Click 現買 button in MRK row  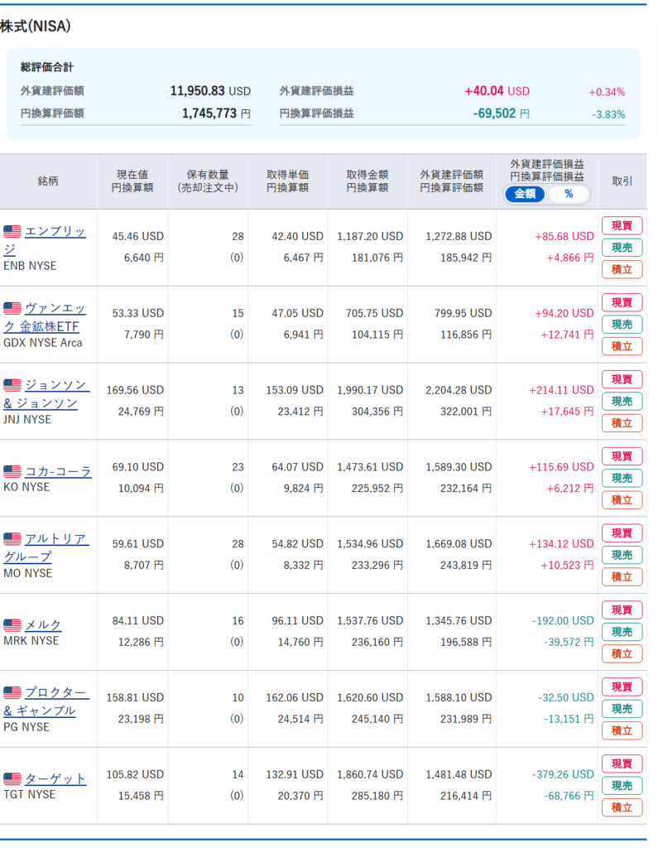point(622,609)
